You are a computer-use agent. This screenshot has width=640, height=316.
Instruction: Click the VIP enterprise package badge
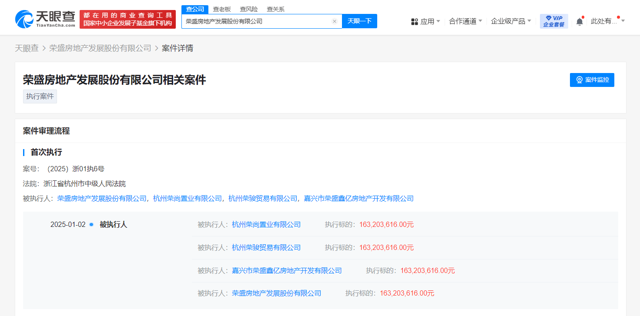[553, 21]
